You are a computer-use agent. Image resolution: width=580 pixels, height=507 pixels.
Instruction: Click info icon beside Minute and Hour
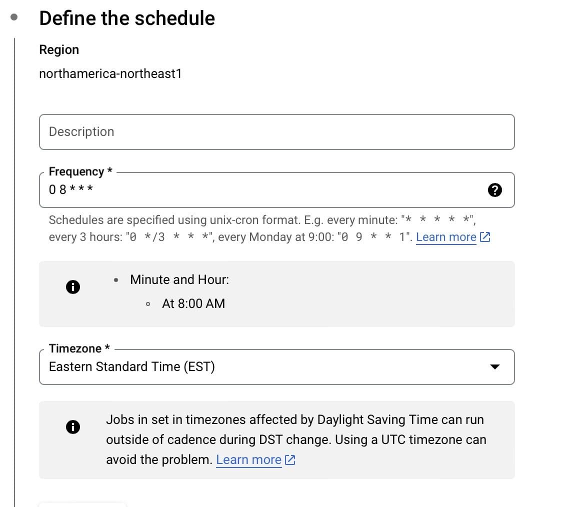click(x=73, y=286)
